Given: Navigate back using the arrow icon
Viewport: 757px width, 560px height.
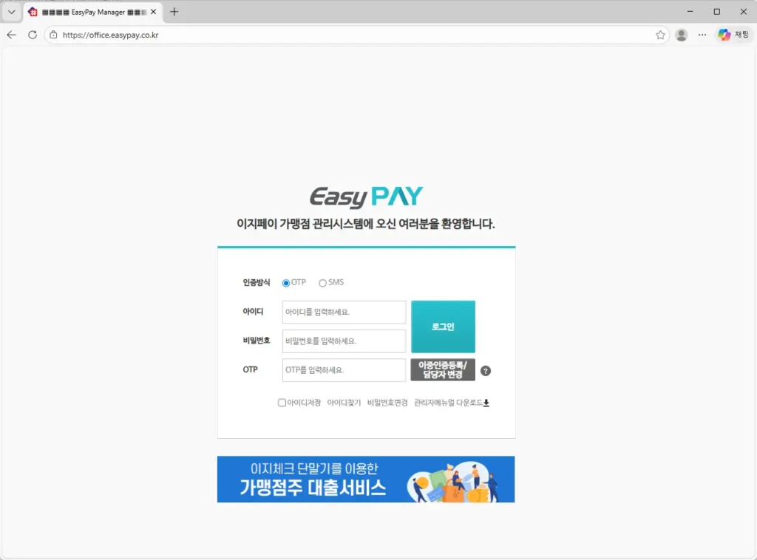Looking at the screenshot, I should click(11, 35).
